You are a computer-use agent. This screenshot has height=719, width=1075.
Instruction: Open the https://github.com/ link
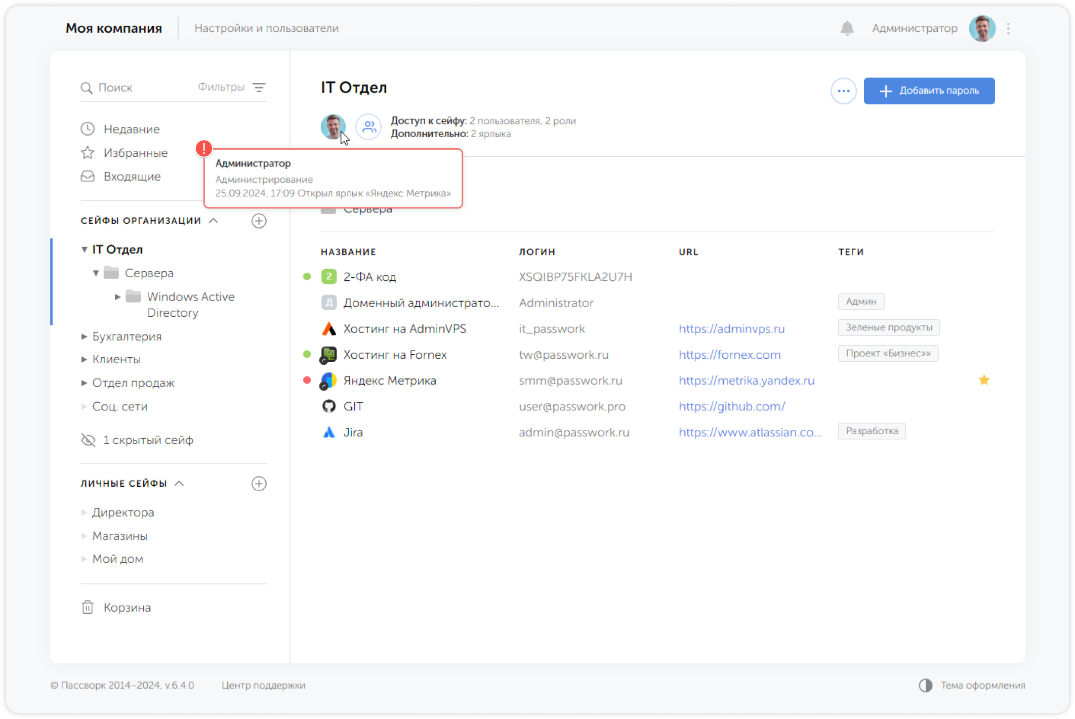(x=731, y=406)
